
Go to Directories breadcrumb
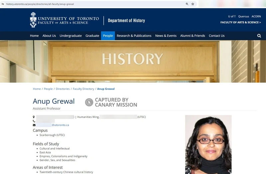coord(63,89)
